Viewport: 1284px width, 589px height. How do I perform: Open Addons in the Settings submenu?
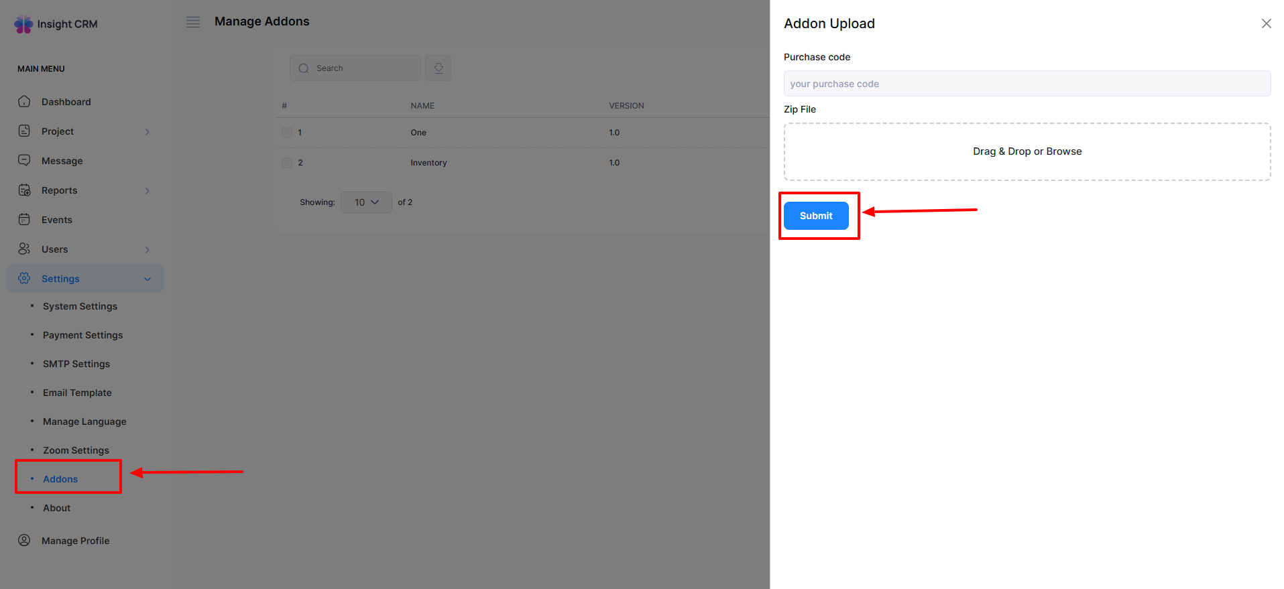[60, 479]
